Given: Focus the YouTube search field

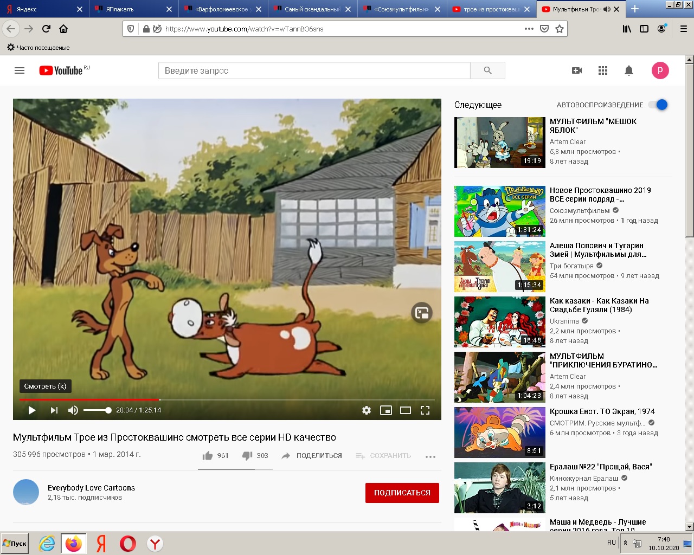Looking at the screenshot, I should click(314, 70).
